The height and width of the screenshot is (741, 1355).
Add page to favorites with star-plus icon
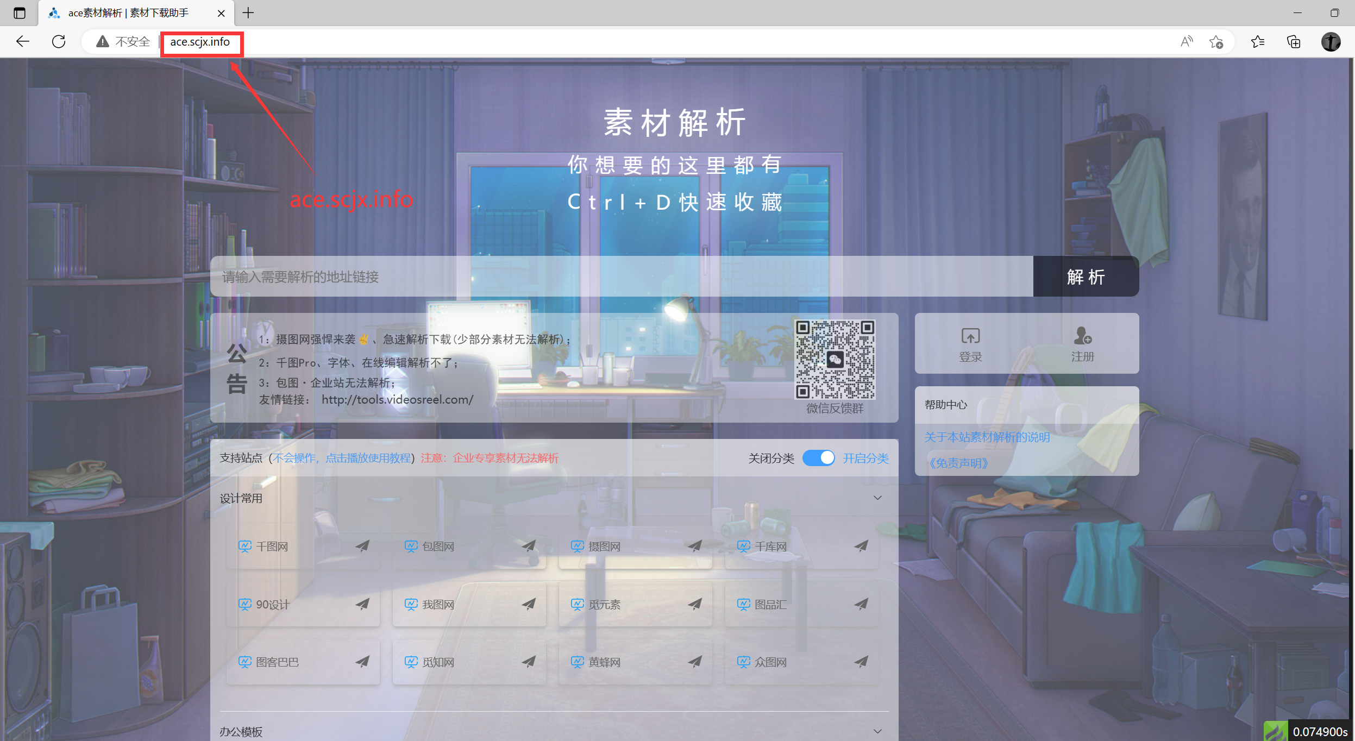click(1216, 42)
